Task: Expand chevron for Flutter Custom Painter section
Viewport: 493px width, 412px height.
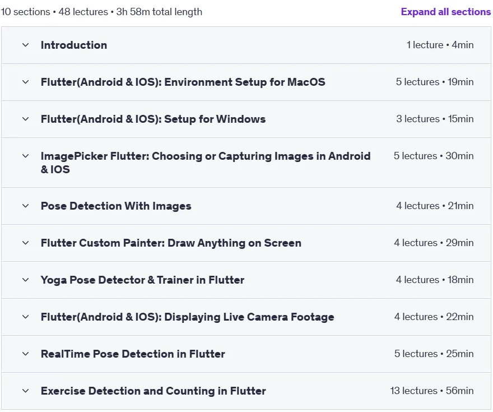Action: [x=25, y=243]
